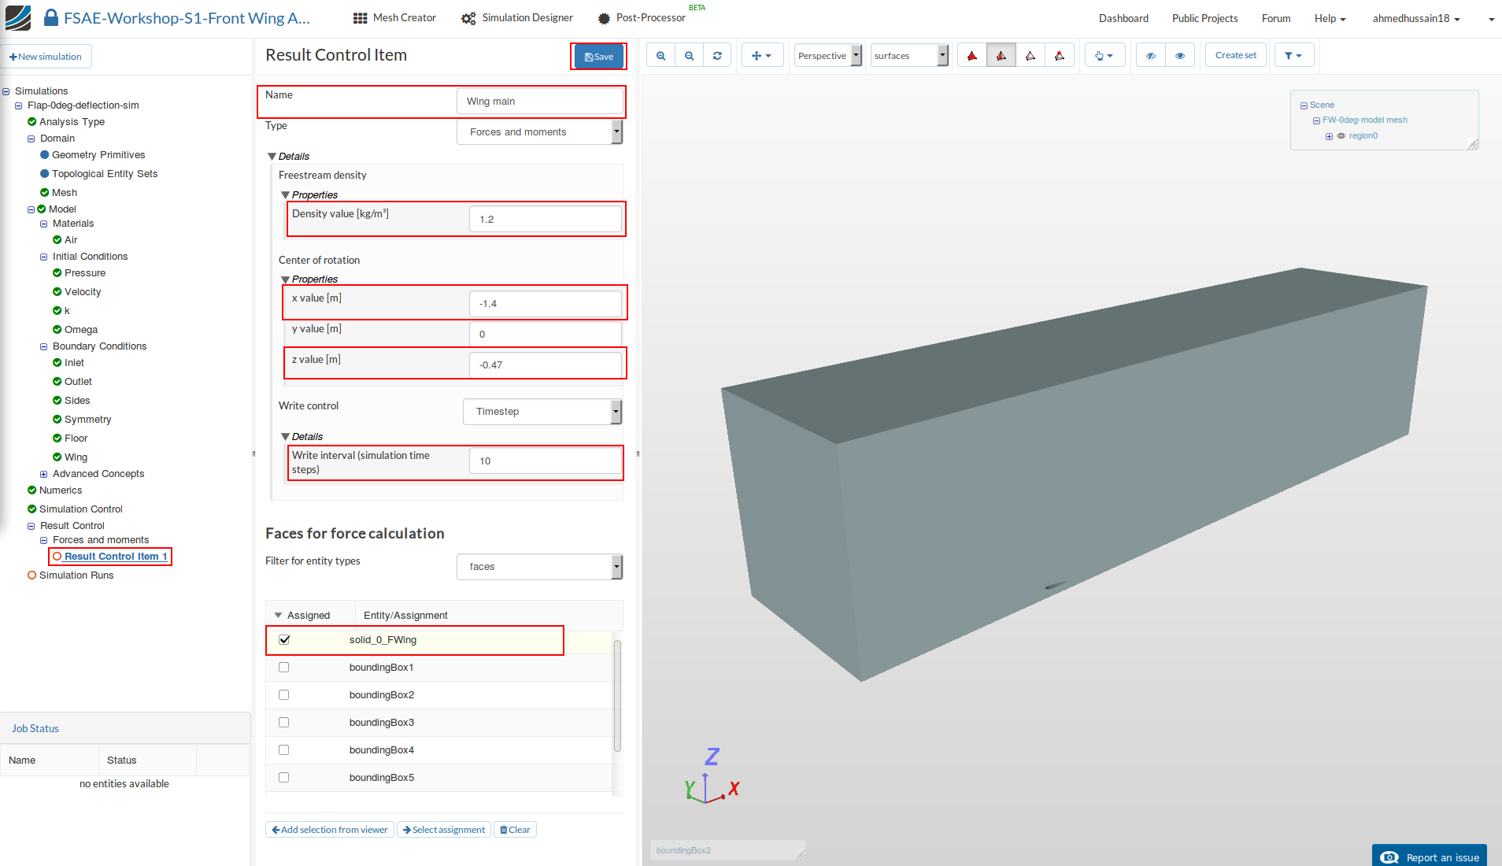
Task: Open the filter funnel menu
Action: pyautogui.click(x=1293, y=56)
